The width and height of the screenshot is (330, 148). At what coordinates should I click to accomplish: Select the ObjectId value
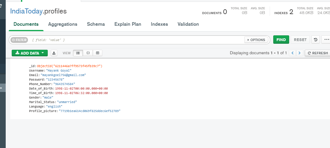point(70,66)
